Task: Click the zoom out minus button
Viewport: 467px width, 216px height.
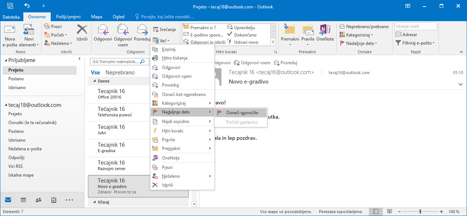Action: (x=399, y=212)
